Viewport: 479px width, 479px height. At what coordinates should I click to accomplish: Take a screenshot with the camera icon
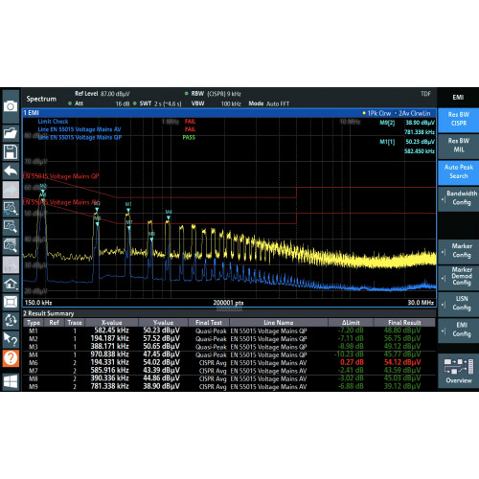click(x=11, y=106)
